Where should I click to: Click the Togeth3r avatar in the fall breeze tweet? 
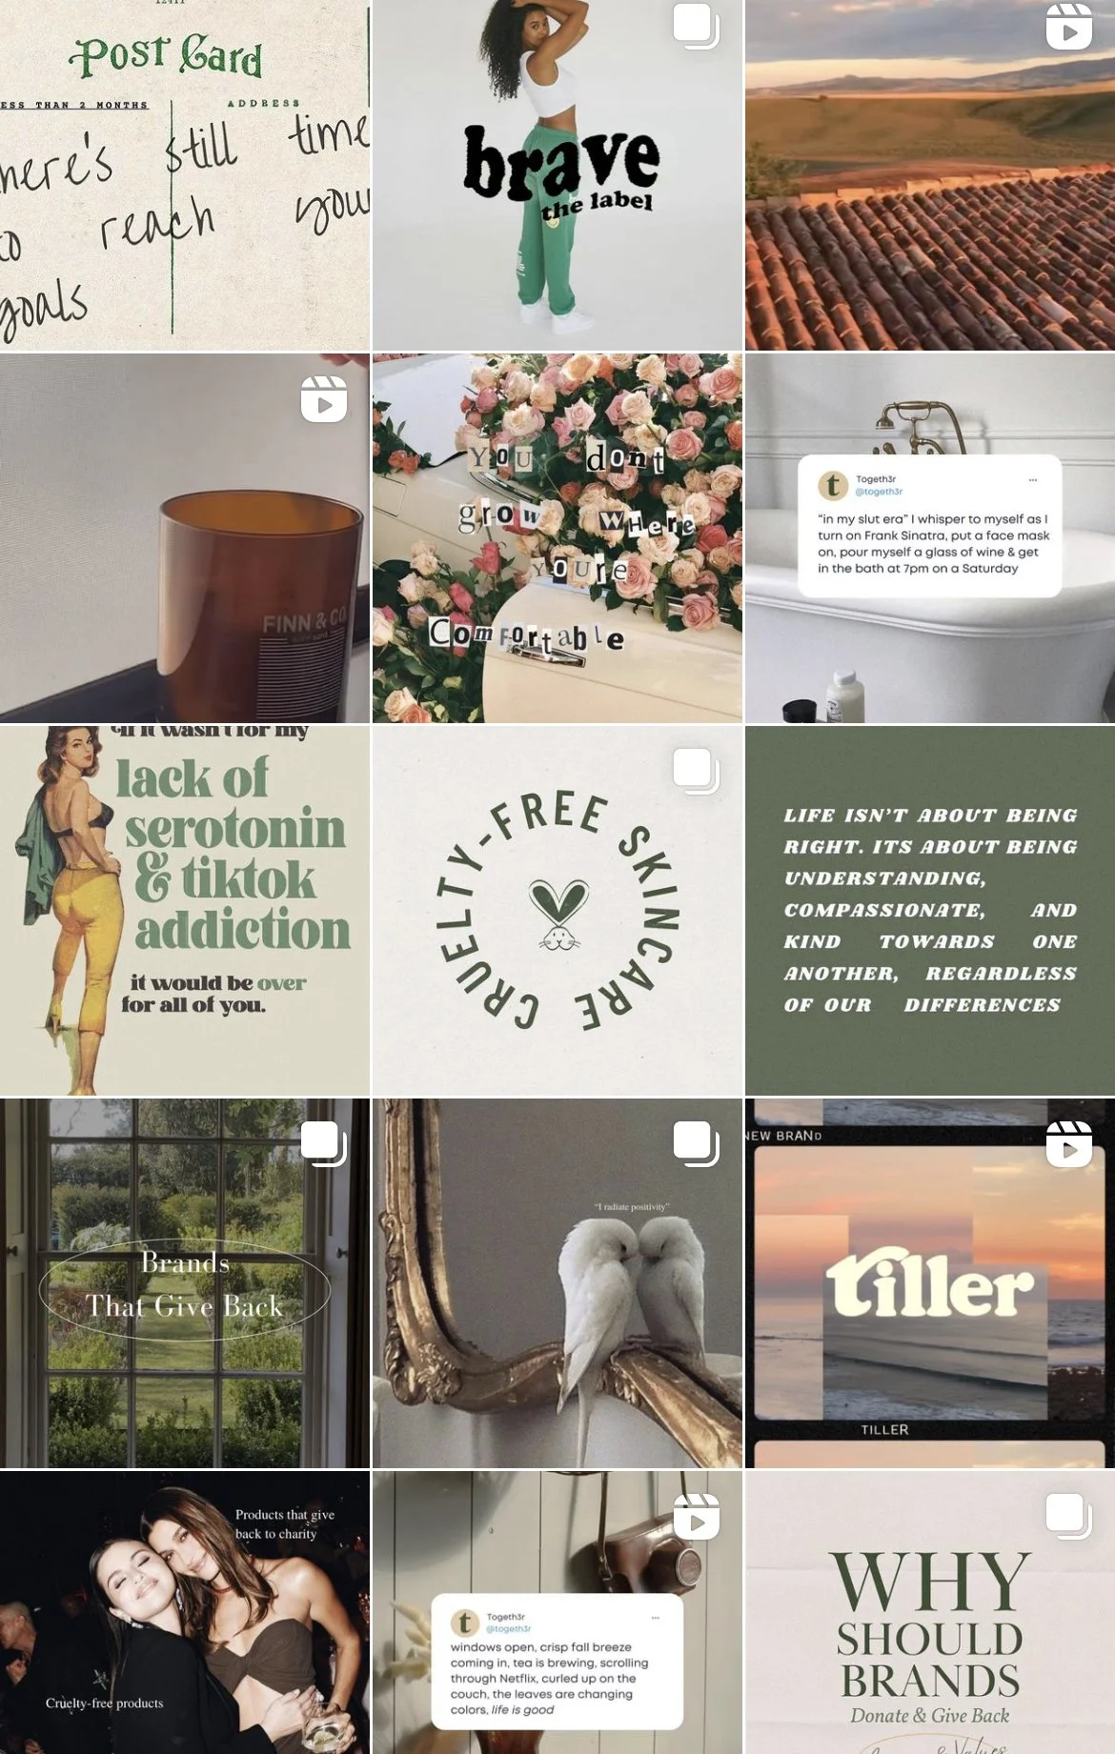pyautogui.click(x=465, y=1623)
